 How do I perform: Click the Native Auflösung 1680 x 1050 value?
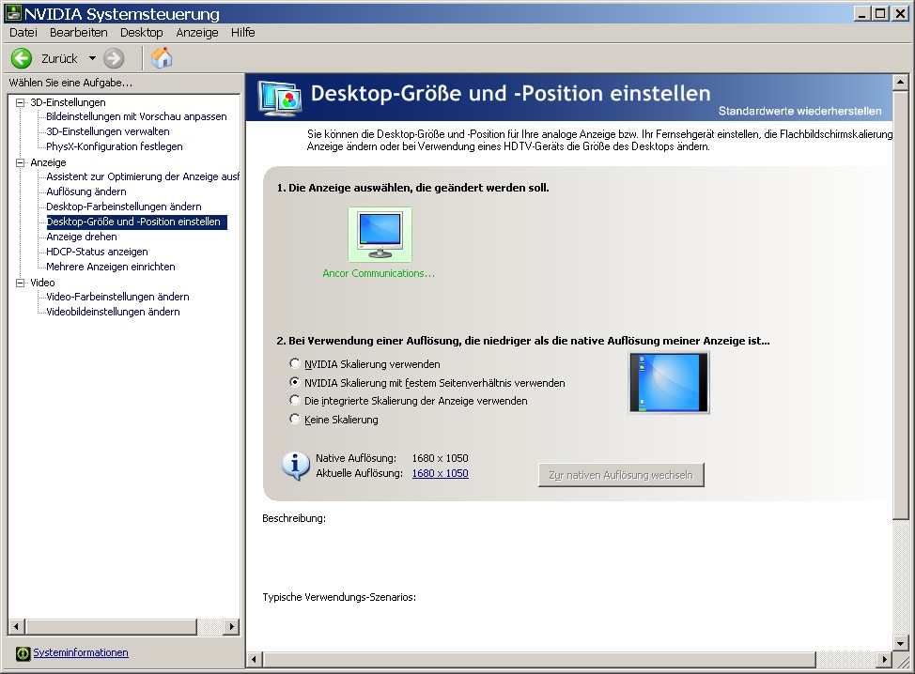[440, 458]
